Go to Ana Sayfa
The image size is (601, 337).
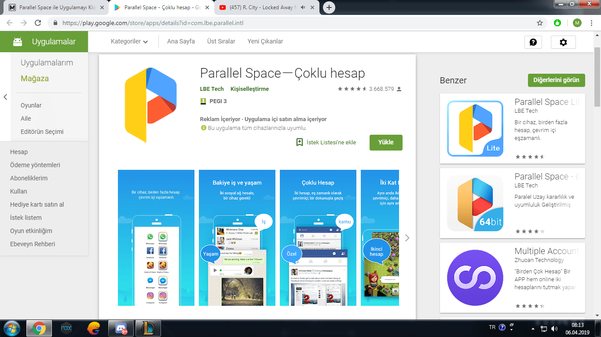pos(181,41)
